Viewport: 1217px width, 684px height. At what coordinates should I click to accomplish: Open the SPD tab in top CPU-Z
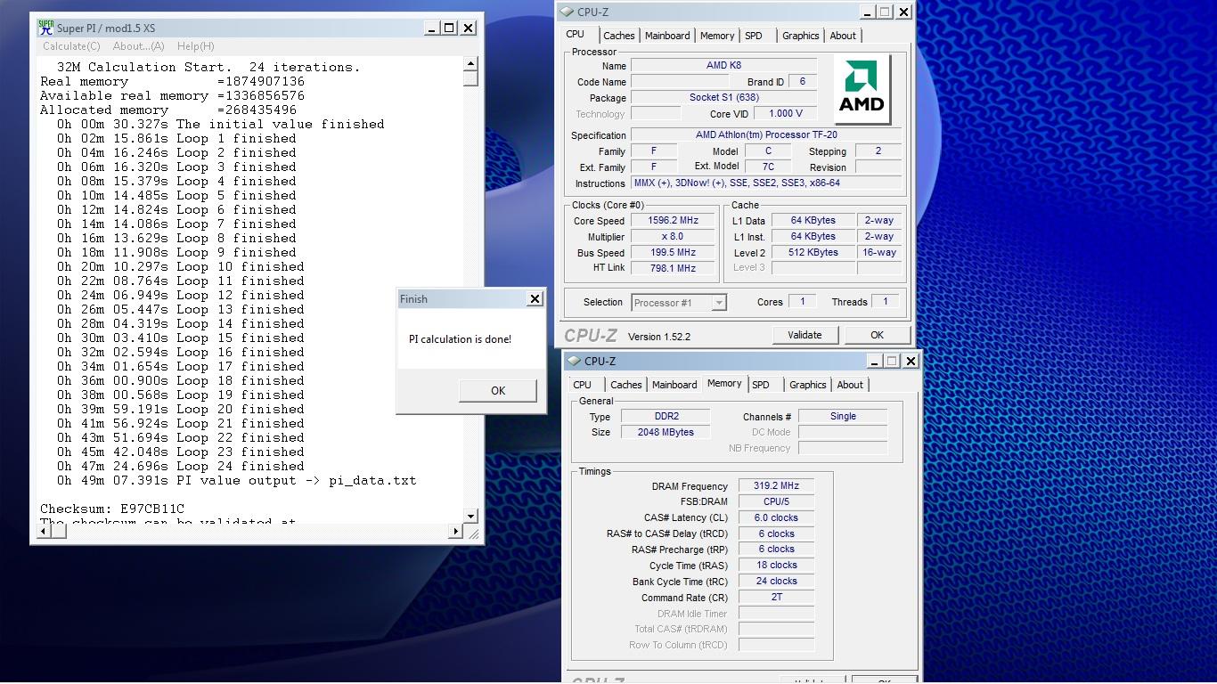pos(754,36)
